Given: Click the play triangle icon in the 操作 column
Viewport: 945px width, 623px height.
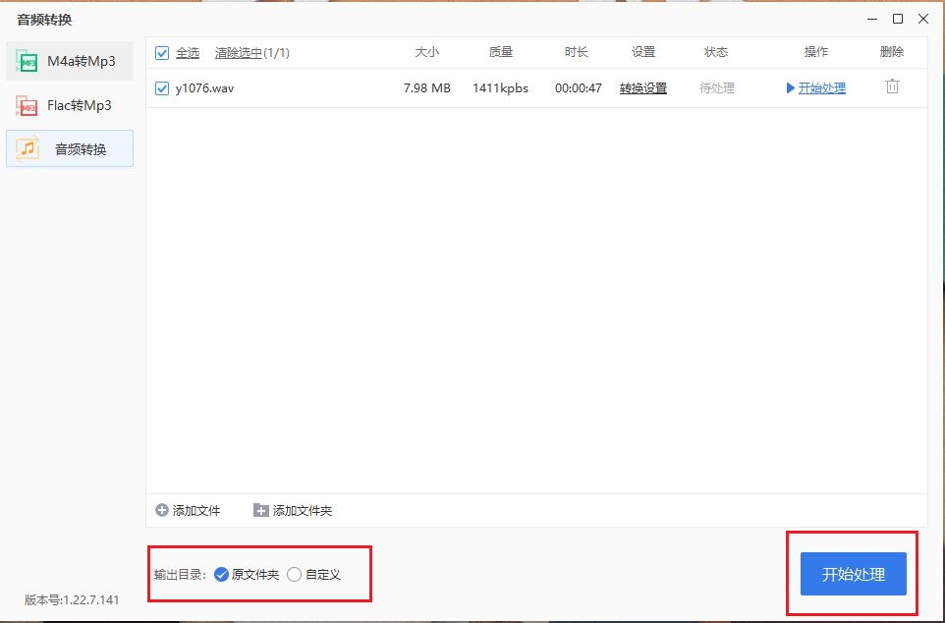Looking at the screenshot, I should click(791, 88).
